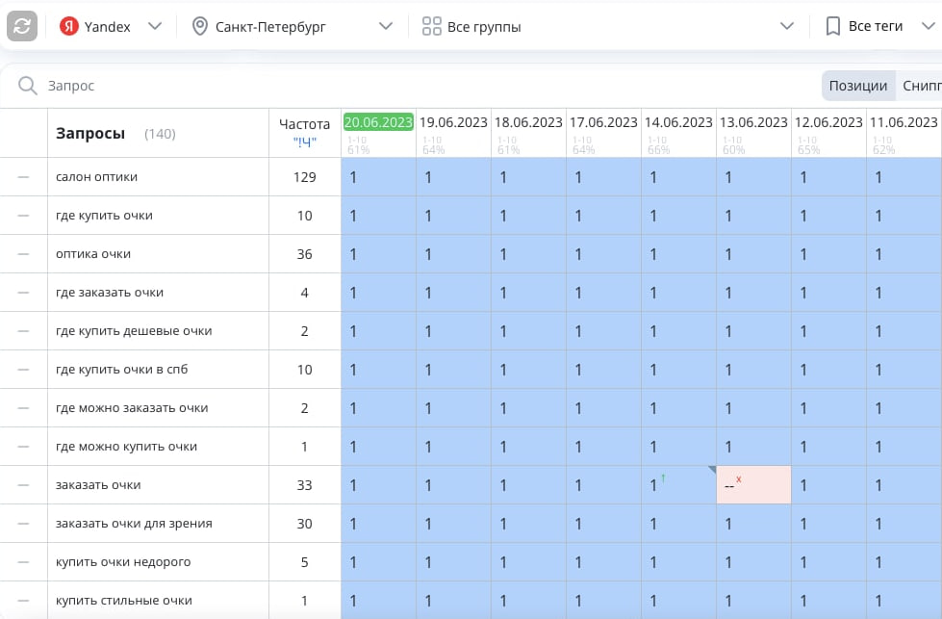Click the dash icon beside 'заказать очки'
Image resolution: width=942 pixels, height=619 pixels.
23,485
